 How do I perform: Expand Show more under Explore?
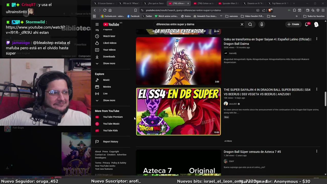click(109, 100)
